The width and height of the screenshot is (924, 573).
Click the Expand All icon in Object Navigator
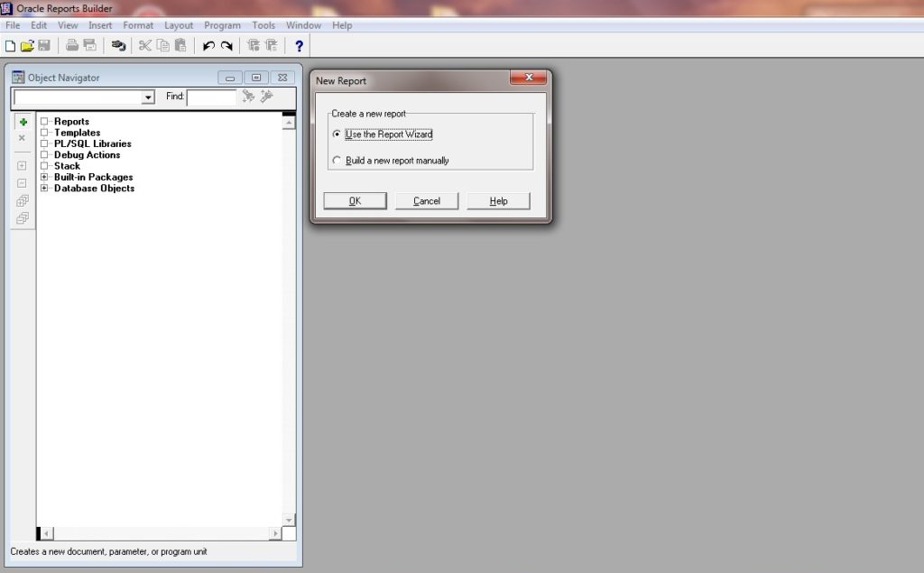[x=22, y=200]
